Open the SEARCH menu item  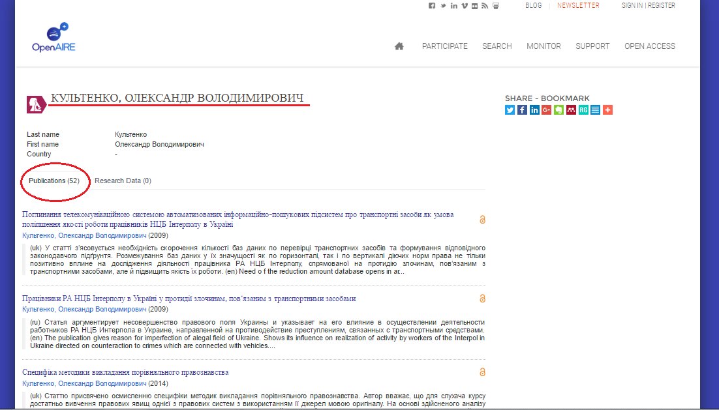[x=497, y=46]
